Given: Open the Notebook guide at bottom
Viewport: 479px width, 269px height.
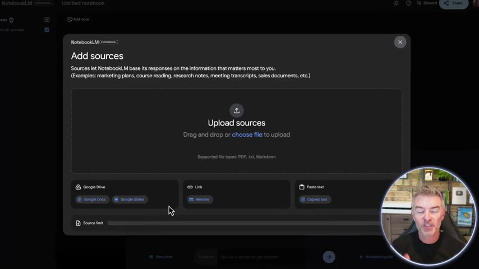Looking at the screenshot, I should [376, 257].
